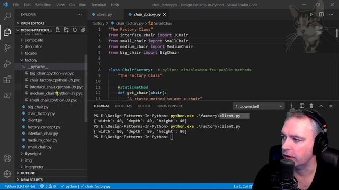
Task: Open explorer more actions ellipsis
Action: [79, 14]
